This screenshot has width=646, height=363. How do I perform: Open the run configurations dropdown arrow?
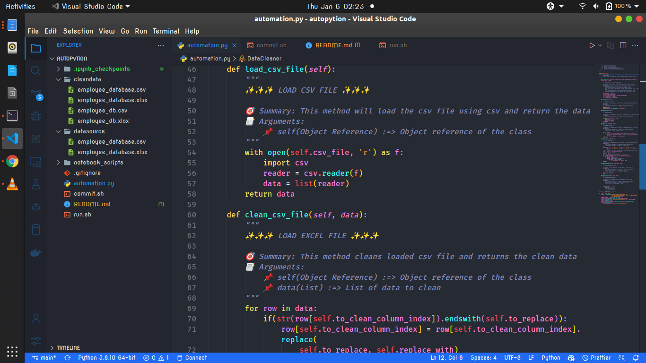599,45
